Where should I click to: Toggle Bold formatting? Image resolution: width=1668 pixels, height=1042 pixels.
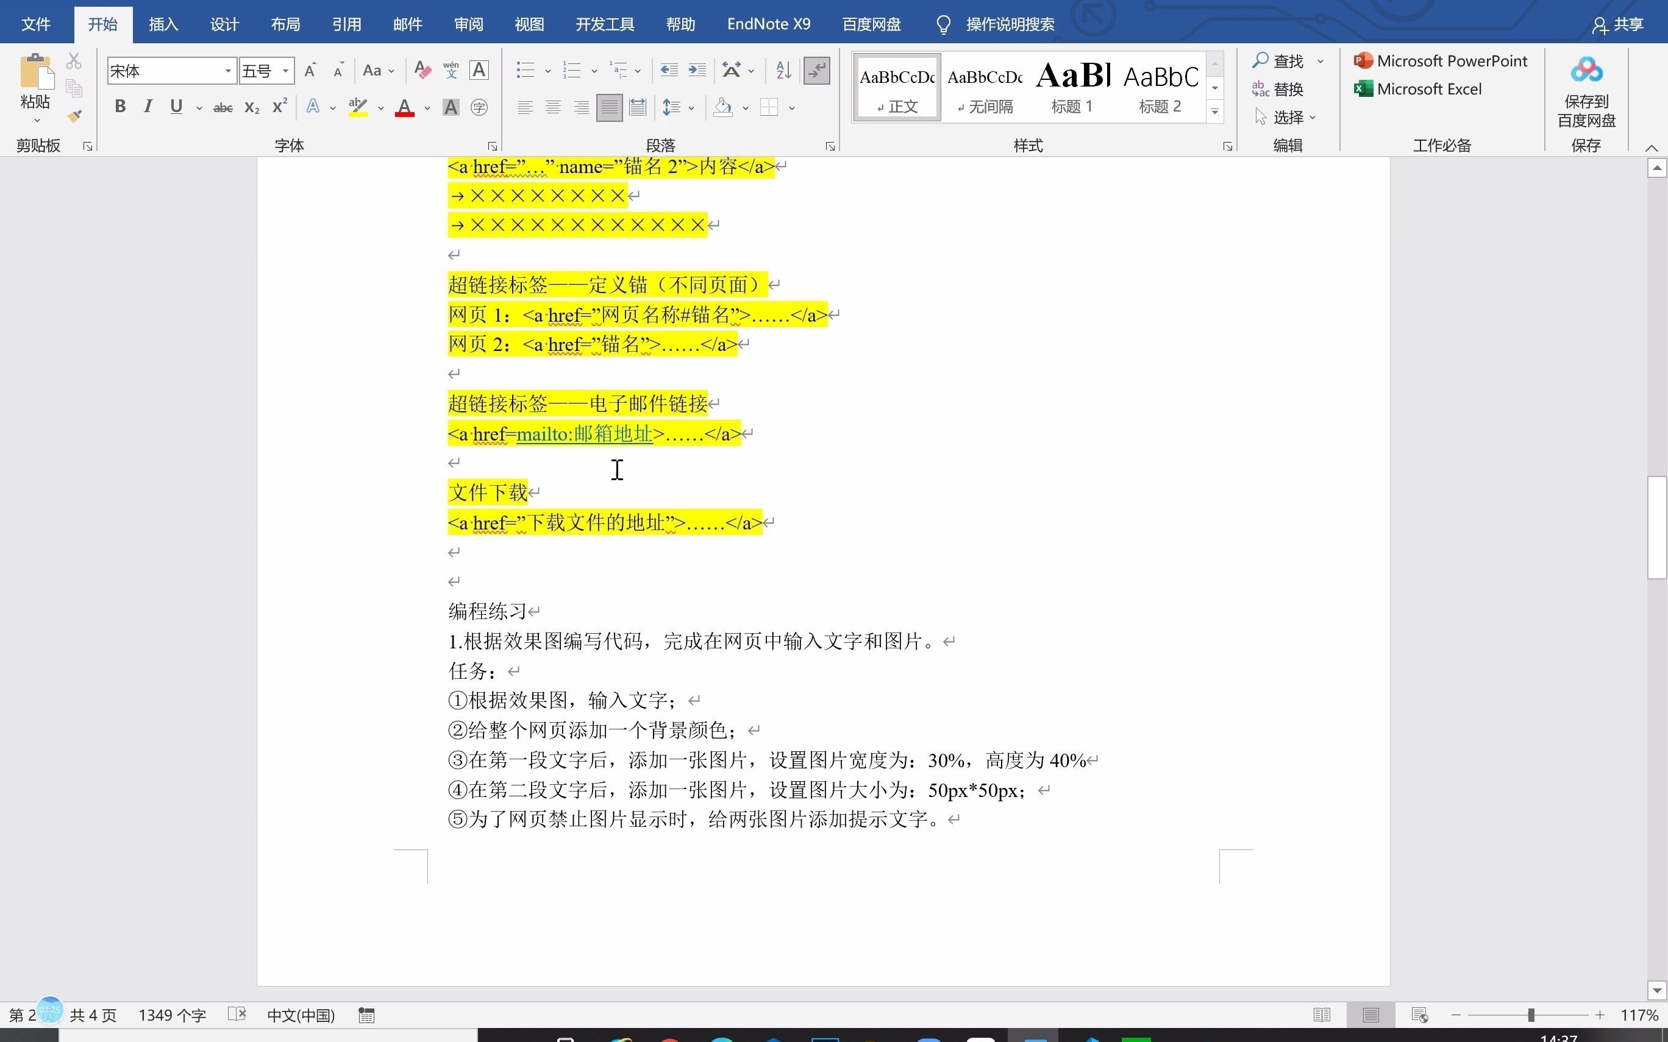[x=120, y=107]
